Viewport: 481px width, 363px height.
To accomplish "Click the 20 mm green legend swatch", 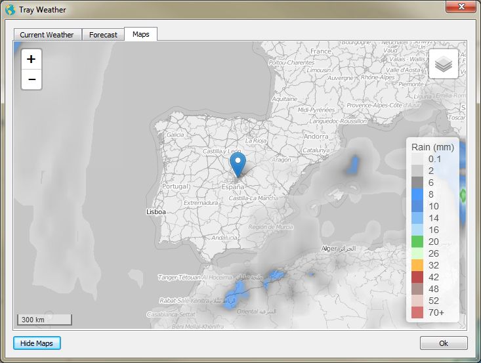I will pyautogui.click(x=417, y=242).
